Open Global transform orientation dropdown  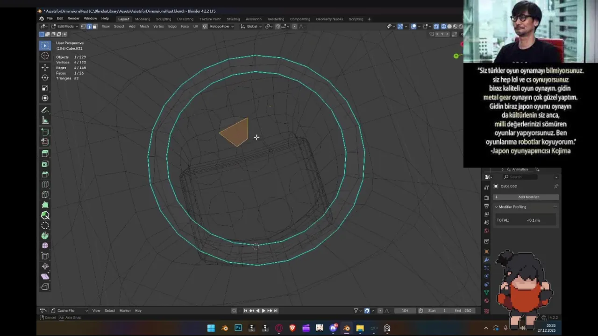[x=250, y=26]
